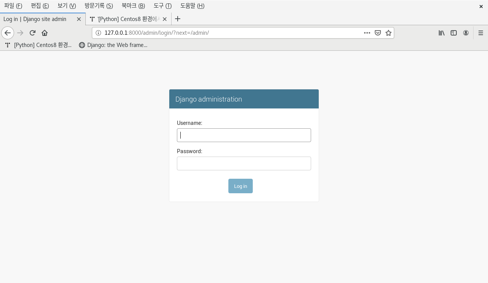
Task: Open the 파일 (F) menu
Action: pos(13,6)
